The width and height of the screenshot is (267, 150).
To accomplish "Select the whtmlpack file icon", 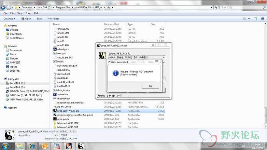I will [55, 49].
